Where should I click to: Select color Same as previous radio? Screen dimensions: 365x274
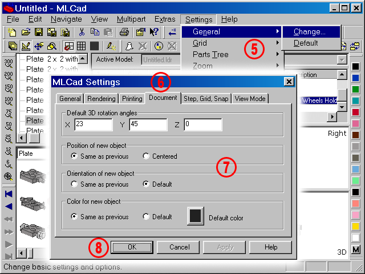coord(74,216)
